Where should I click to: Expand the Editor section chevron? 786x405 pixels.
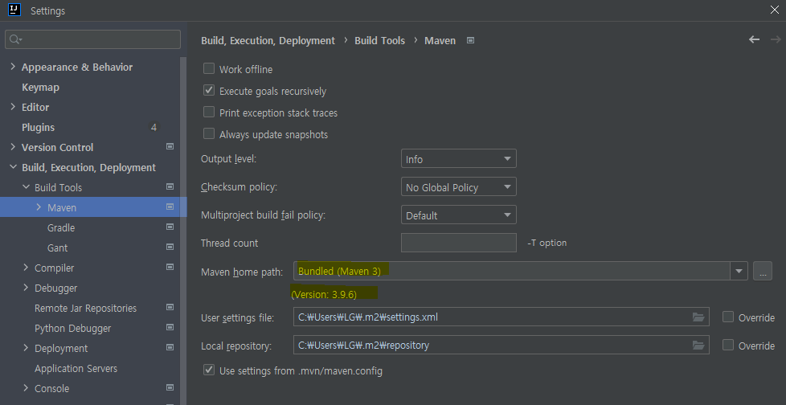13,107
